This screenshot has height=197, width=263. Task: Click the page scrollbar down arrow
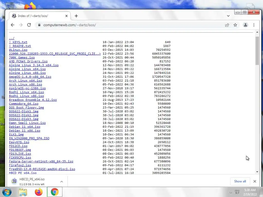(257, 172)
